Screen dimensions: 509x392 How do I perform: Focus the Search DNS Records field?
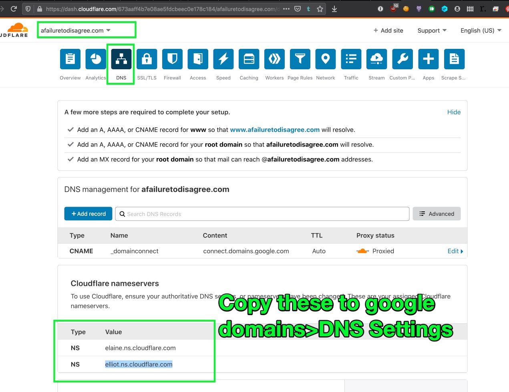pos(262,214)
